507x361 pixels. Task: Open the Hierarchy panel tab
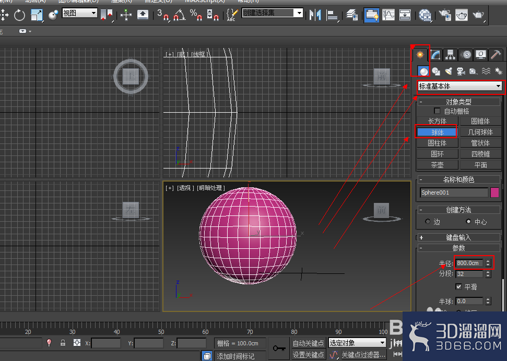click(450, 55)
